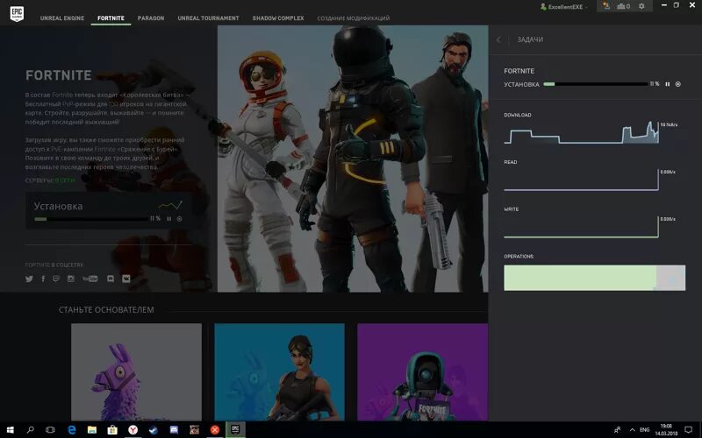This screenshot has width=702, height=438.
Task: Switch the ENG input language
Action: 645,429
